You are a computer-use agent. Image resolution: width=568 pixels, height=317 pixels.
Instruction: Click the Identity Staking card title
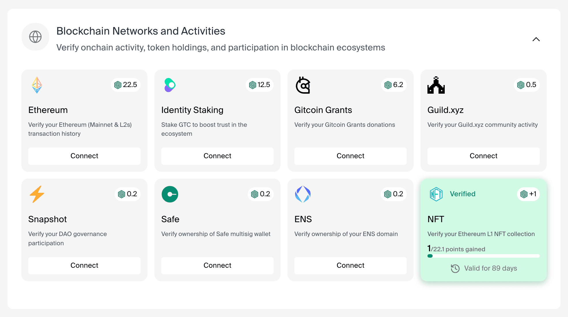pos(192,110)
